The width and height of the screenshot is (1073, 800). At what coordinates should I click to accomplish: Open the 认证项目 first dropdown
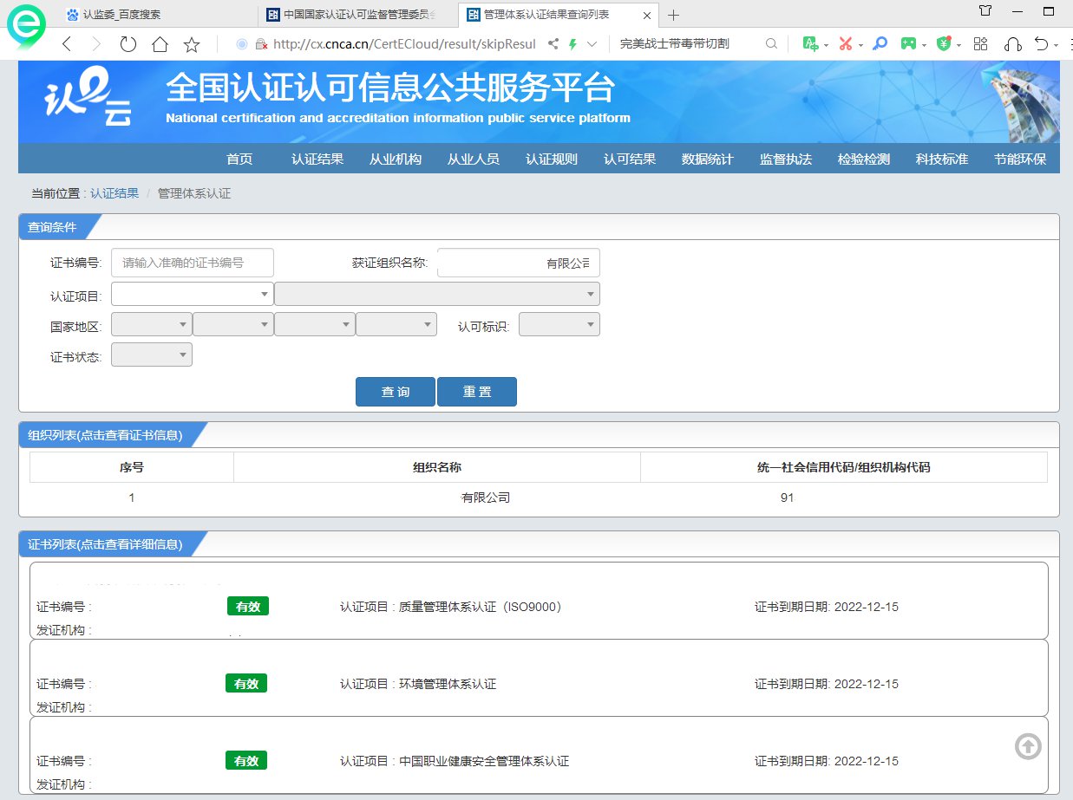192,295
